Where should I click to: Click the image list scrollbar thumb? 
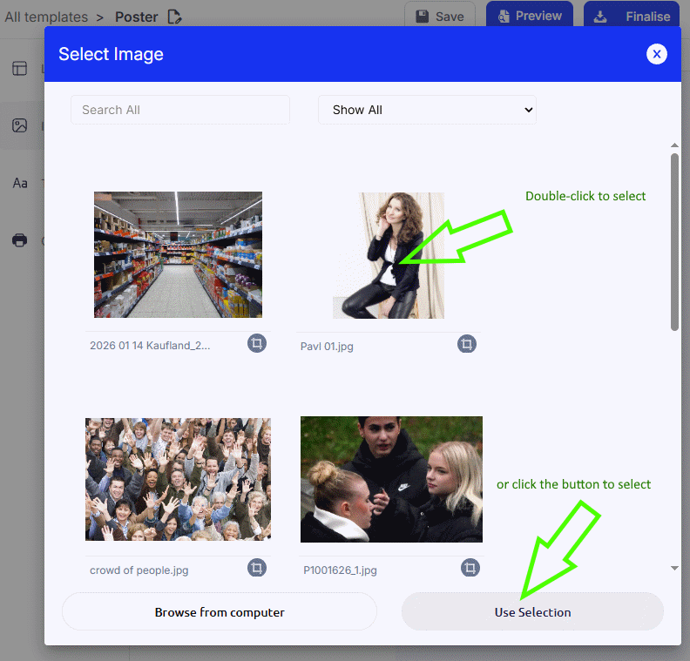click(x=674, y=242)
